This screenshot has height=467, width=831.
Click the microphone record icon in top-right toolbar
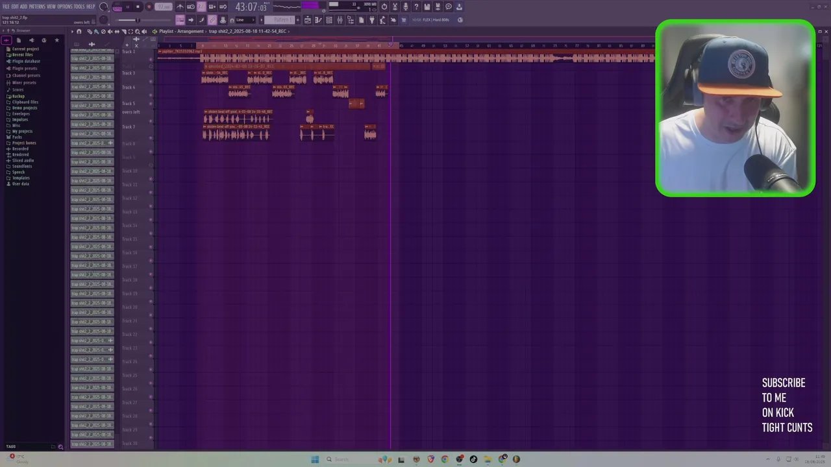[406, 7]
